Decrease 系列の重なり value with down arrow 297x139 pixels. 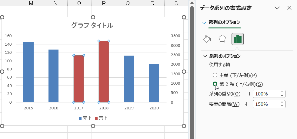coord(282,95)
